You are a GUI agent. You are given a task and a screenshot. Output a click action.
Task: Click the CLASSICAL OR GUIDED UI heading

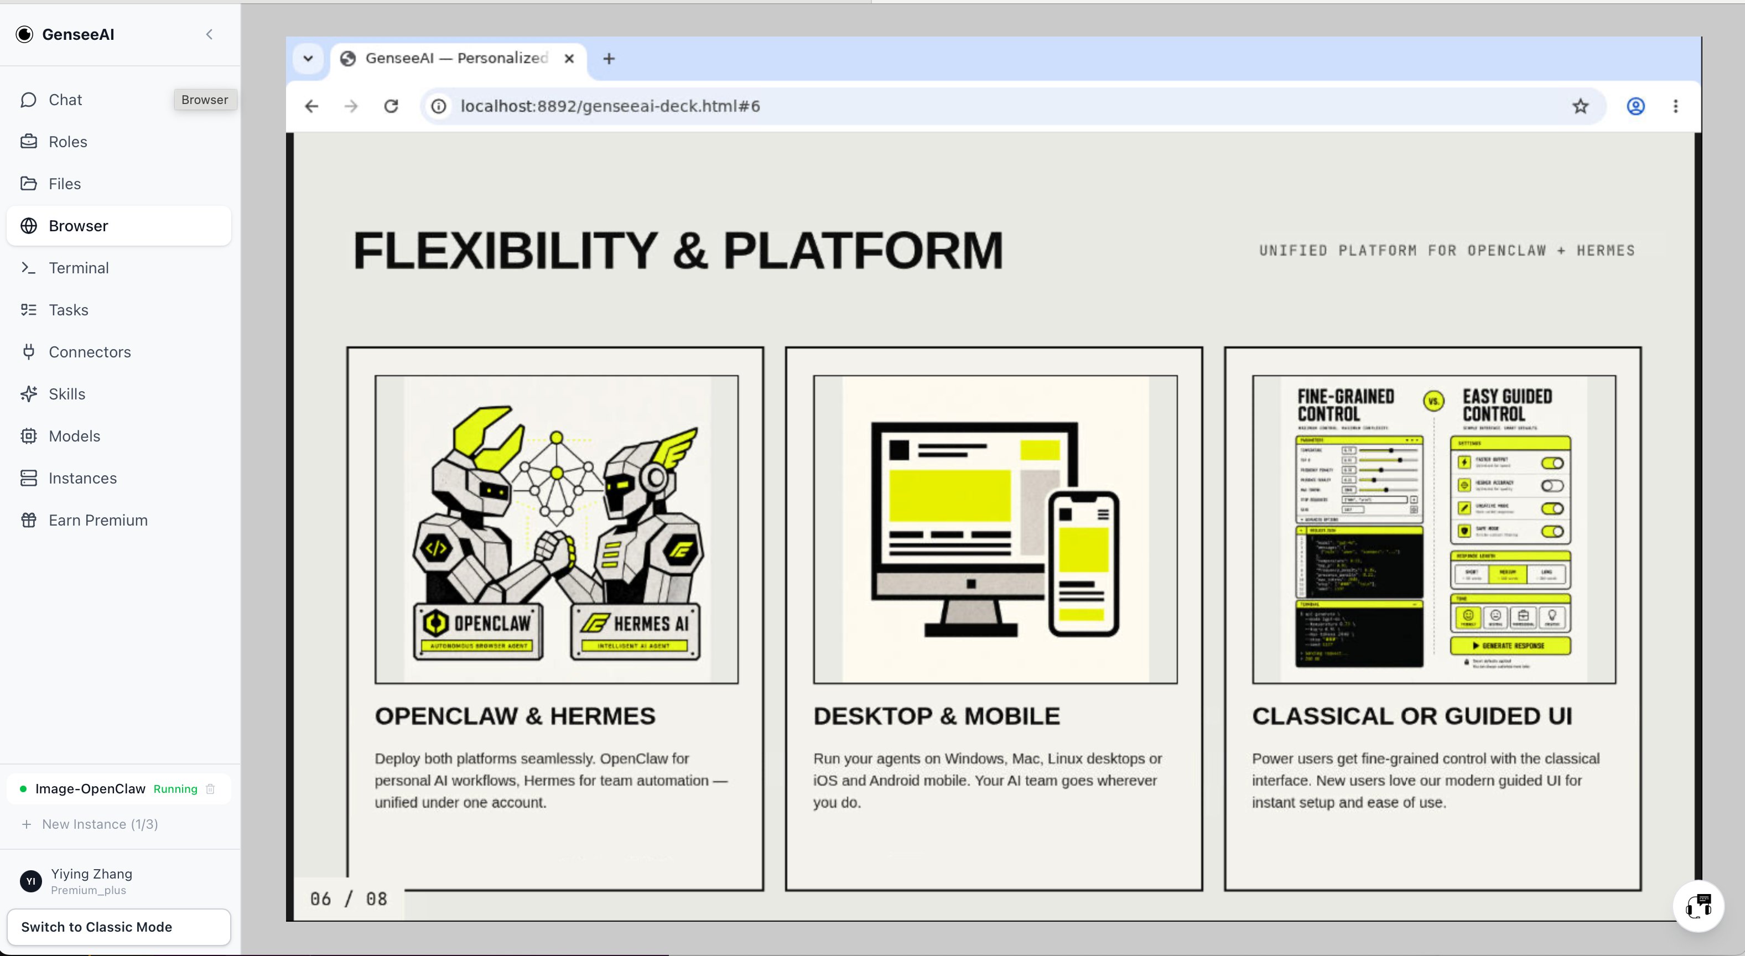tap(1412, 716)
